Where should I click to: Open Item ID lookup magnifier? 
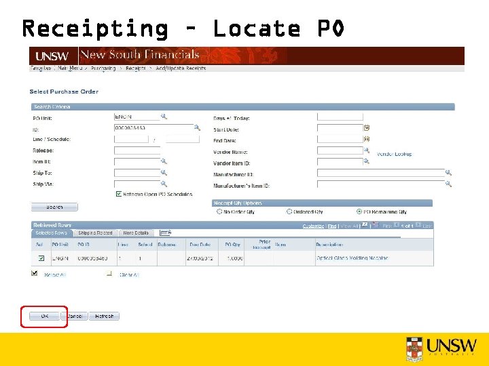(164, 161)
